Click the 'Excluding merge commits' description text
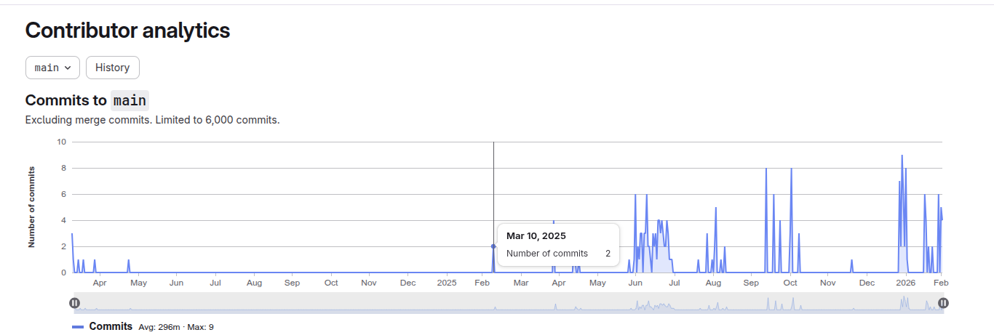 pyautogui.click(x=152, y=120)
